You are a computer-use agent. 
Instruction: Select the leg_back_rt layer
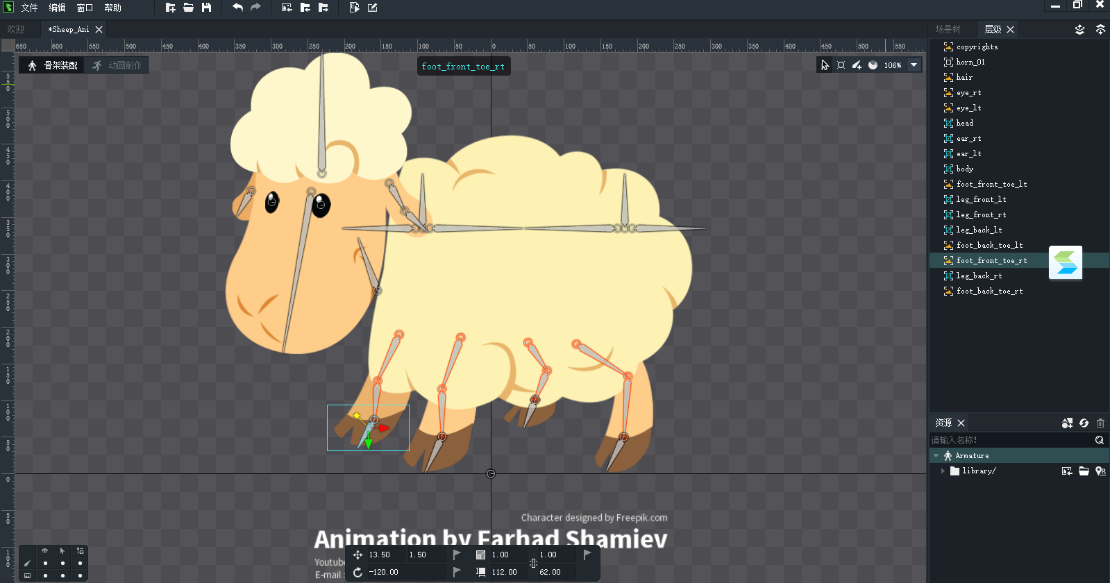(979, 276)
